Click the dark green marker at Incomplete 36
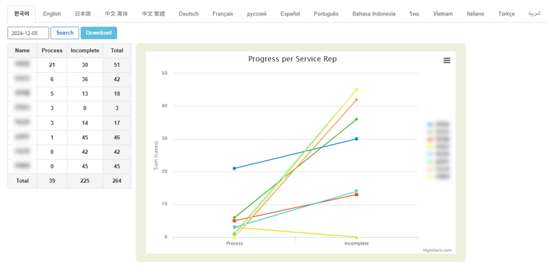 click(356, 119)
